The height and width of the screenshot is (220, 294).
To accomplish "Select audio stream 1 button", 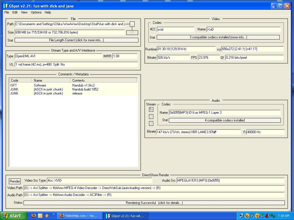I will pyautogui.click(x=151, y=109).
